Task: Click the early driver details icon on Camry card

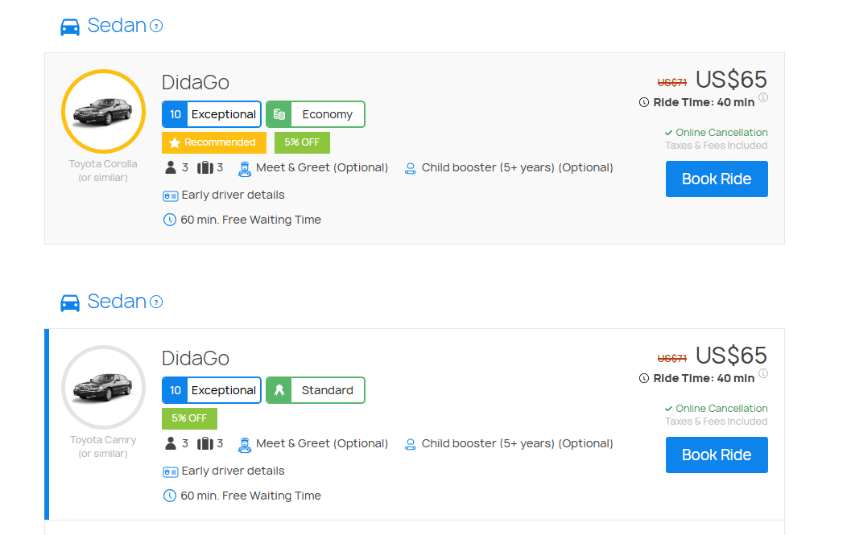Action: (170, 471)
